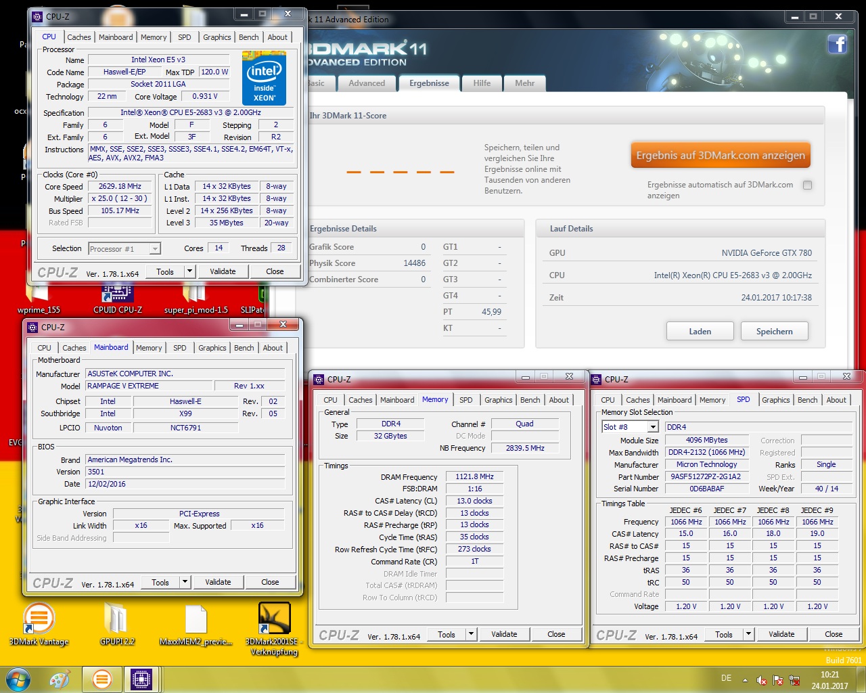
Task: Open the wprime_155 desktop icon
Action: pyautogui.click(x=39, y=298)
